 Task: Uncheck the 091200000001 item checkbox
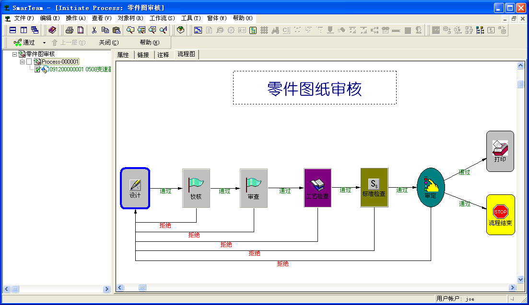(37, 69)
